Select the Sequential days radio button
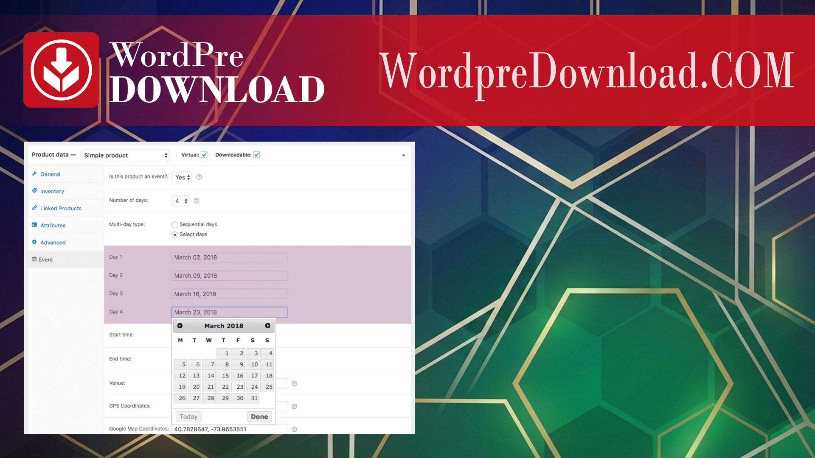Screen dimensions: 815x458 [x=175, y=225]
